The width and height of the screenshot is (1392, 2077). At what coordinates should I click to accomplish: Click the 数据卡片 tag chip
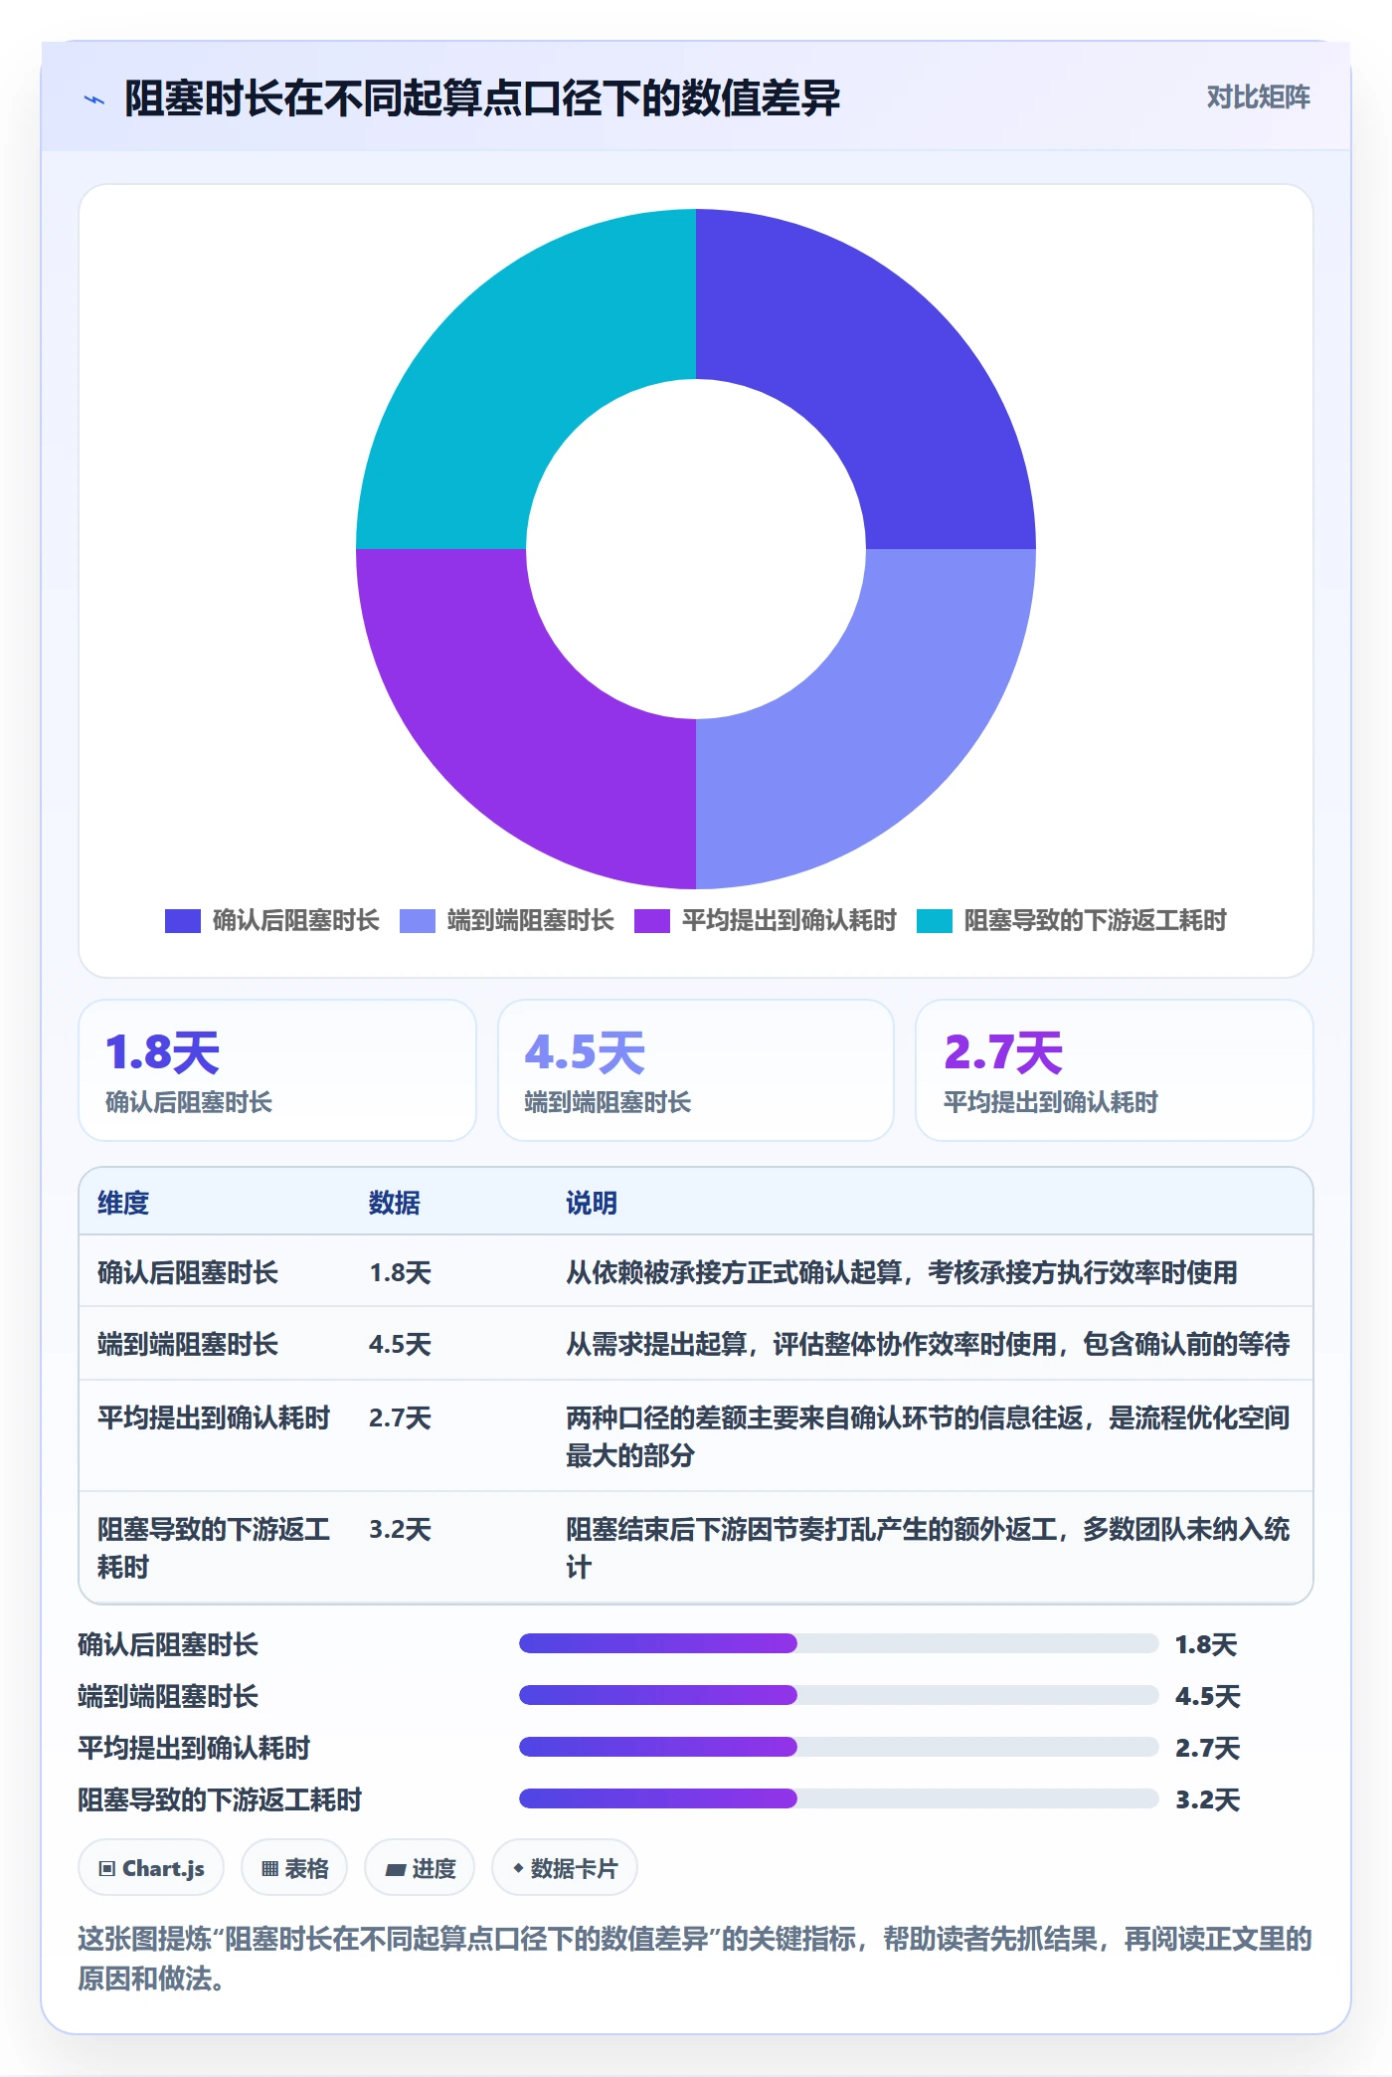[x=565, y=1868]
